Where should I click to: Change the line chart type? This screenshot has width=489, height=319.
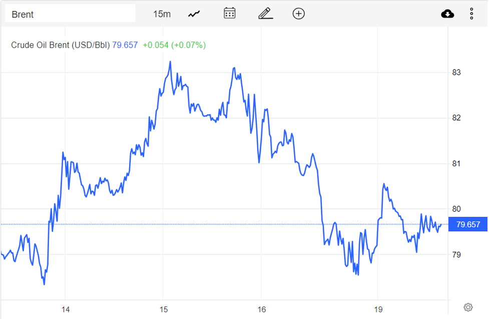tap(194, 14)
